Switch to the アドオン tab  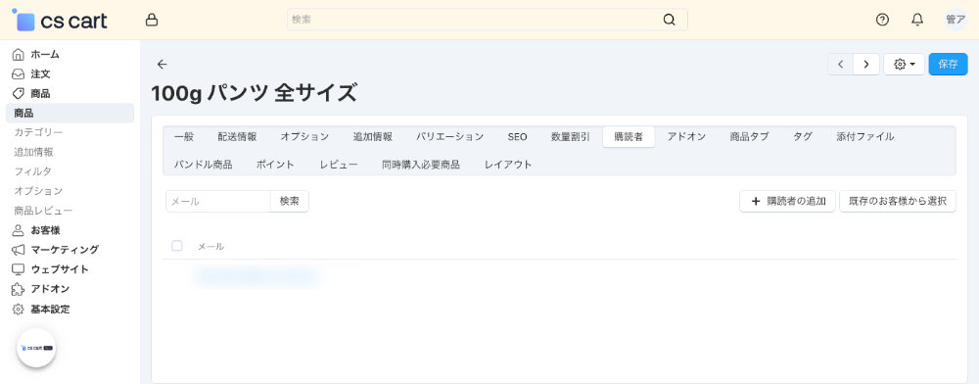[686, 137]
